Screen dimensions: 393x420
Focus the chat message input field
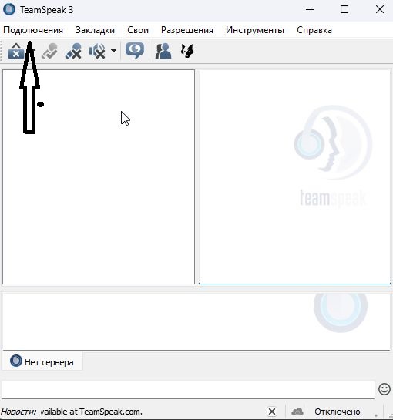(x=188, y=390)
